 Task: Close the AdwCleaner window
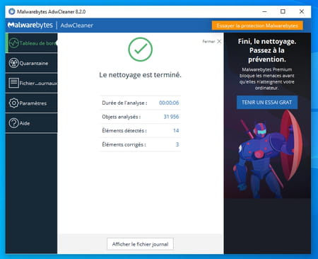(x=302, y=11)
